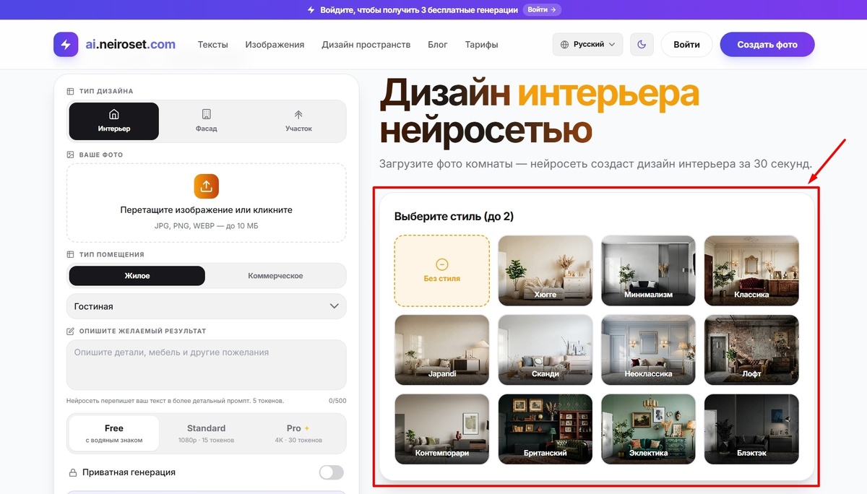Select the Эклектика style thumbnail
Image resolution: width=867 pixels, height=494 pixels.
pos(649,429)
